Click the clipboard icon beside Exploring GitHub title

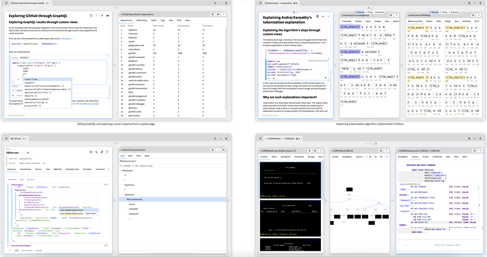point(91,16)
